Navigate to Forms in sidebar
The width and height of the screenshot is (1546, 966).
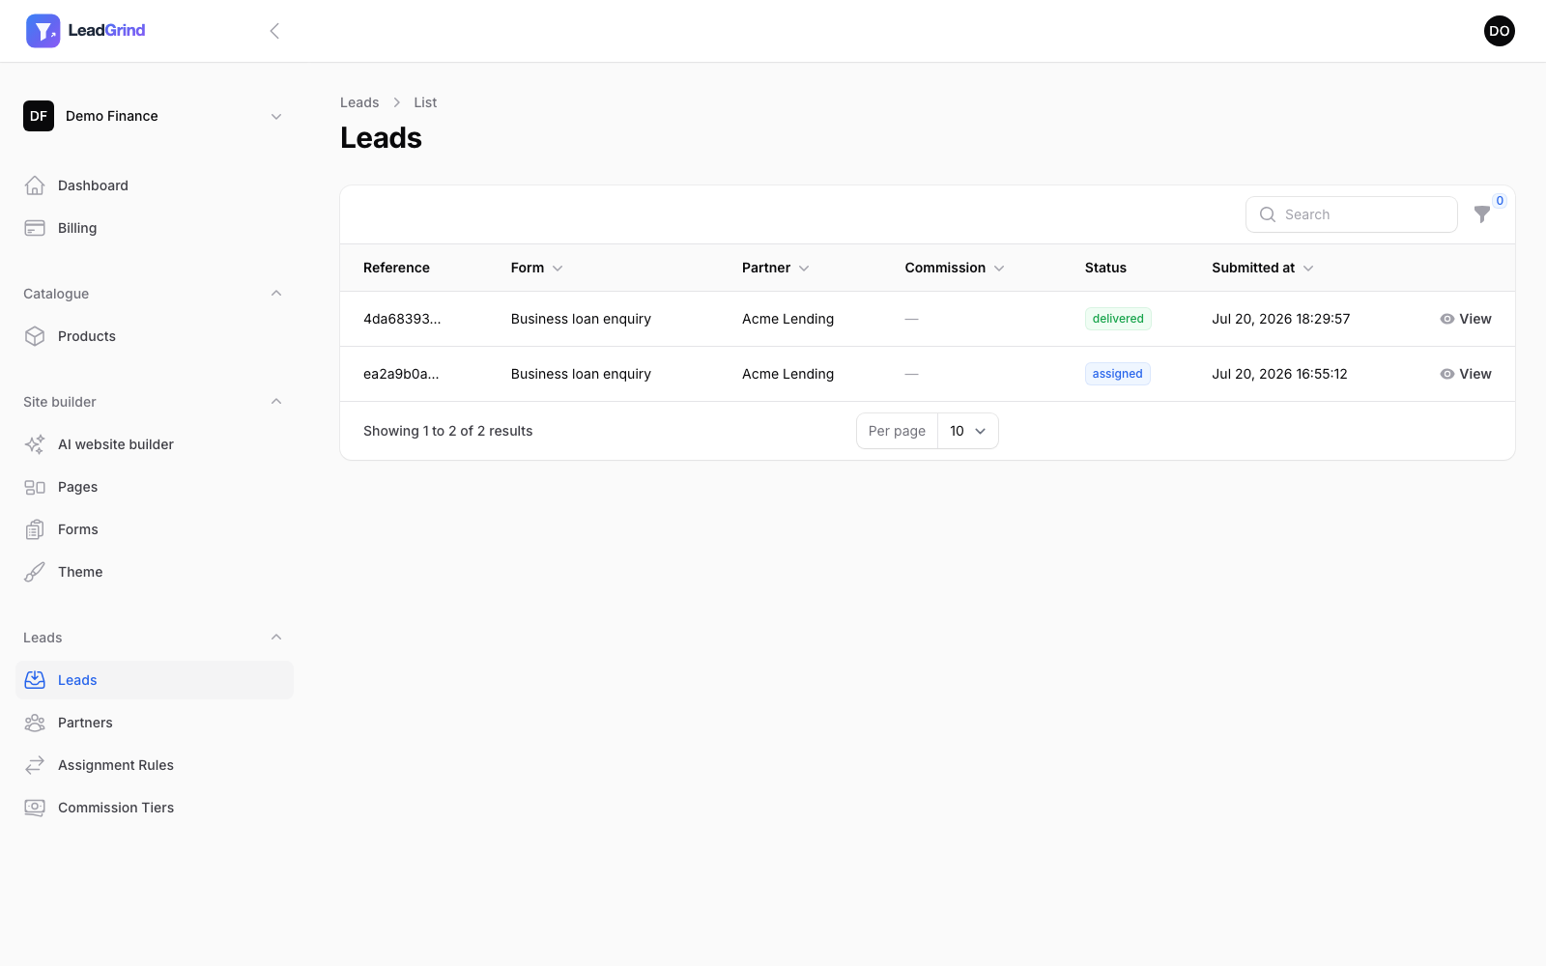[x=155, y=529]
